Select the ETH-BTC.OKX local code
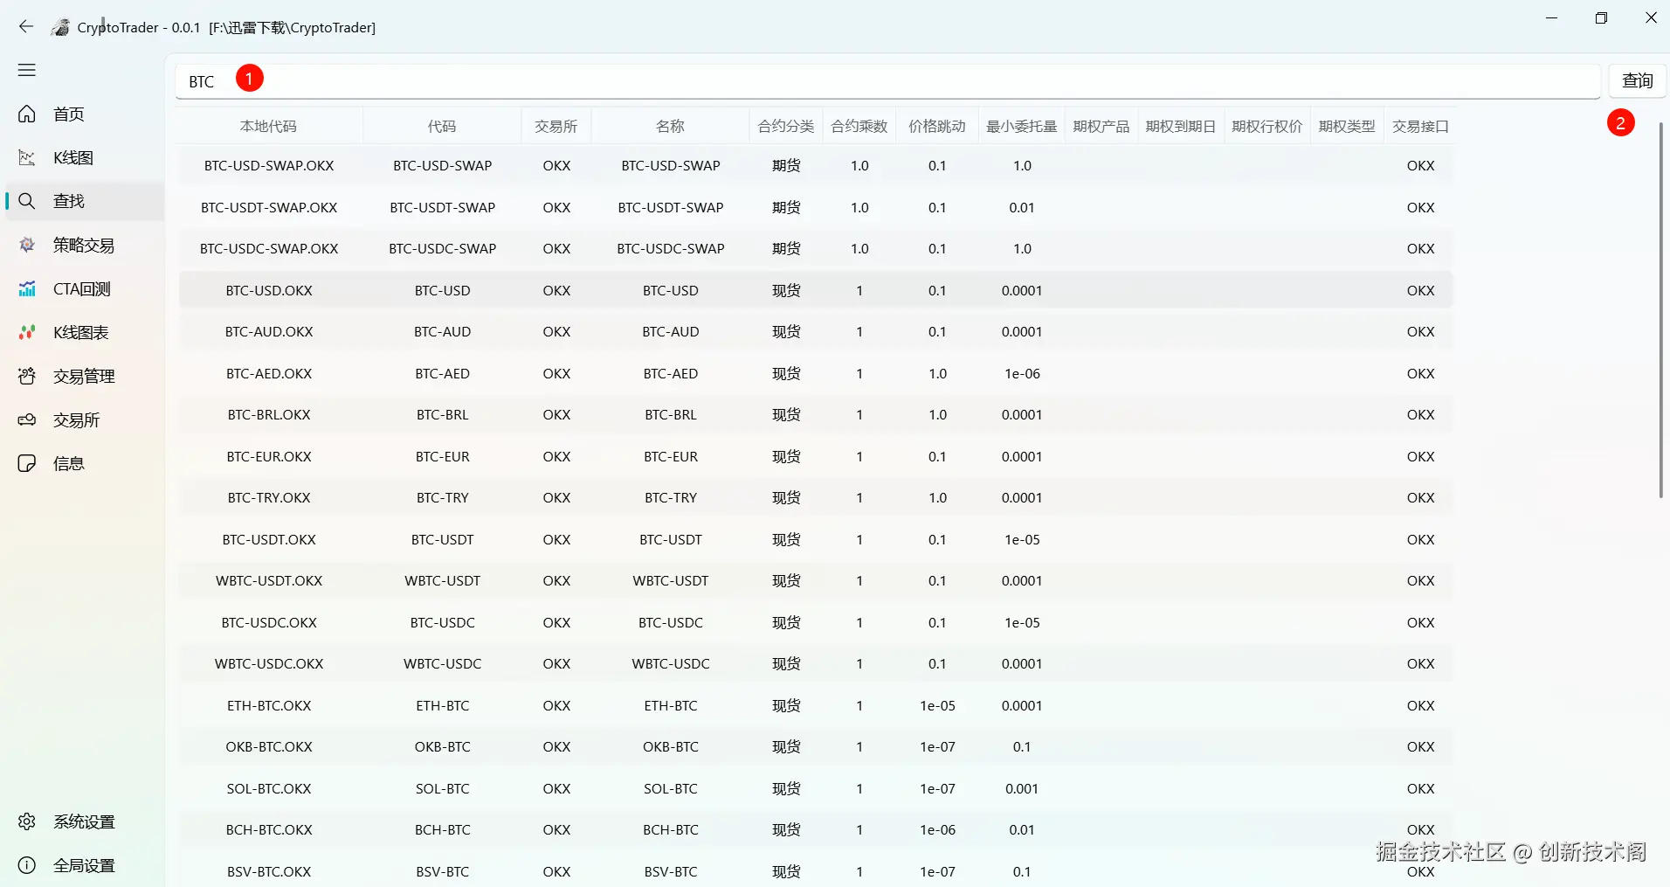Screen dimensions: 1670x887 point(269,706)
